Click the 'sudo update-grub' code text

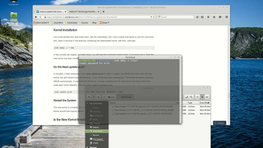[x=63, y=92]
